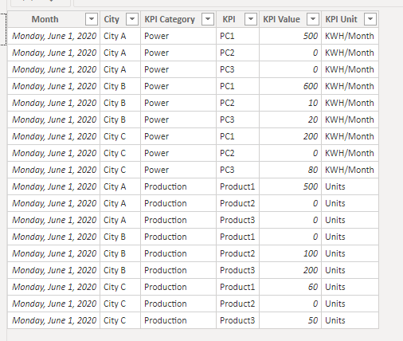The width and height of the screenshot is (403, 341).
Task: Click KPI value 10 for City B PC2
Action: click(x=290, y=103)
